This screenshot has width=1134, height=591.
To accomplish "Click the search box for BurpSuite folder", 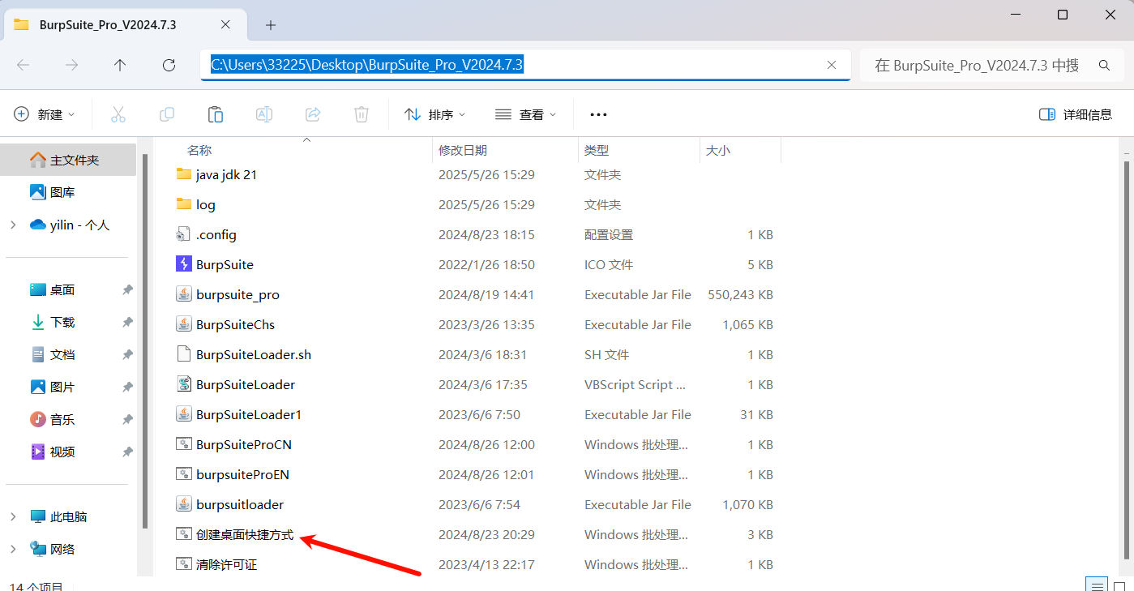I will click(x=977, y=66).
